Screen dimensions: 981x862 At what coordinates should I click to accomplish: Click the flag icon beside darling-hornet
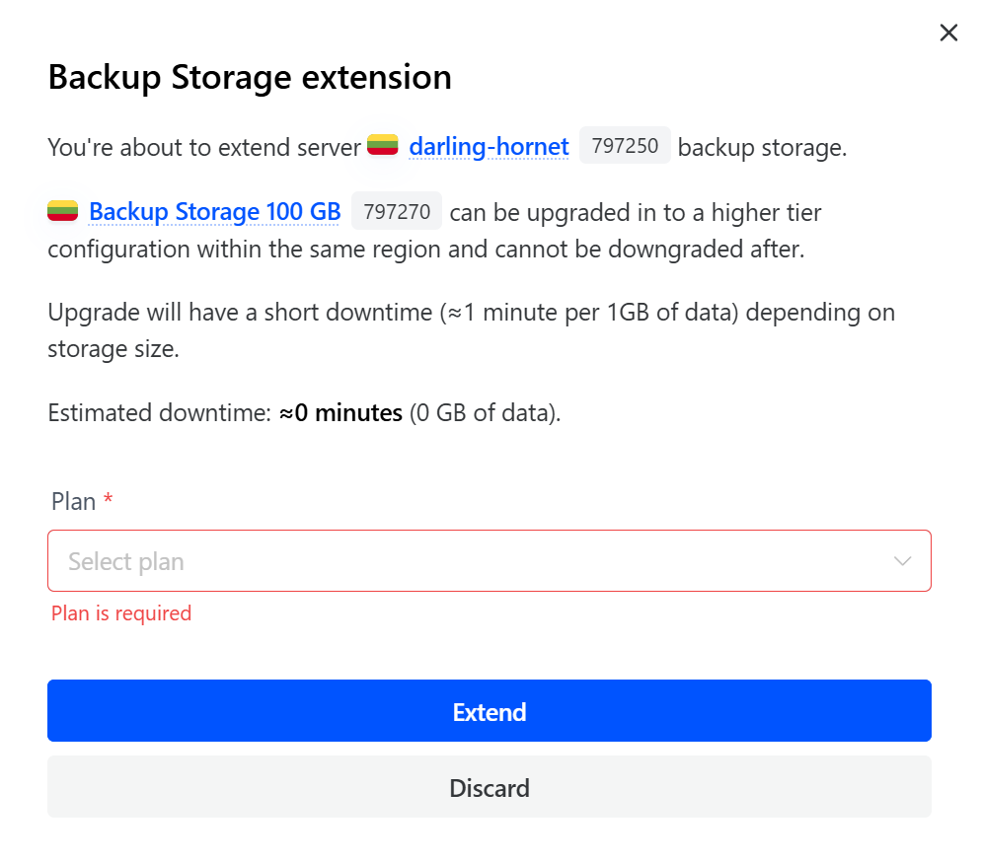(382, 146)
